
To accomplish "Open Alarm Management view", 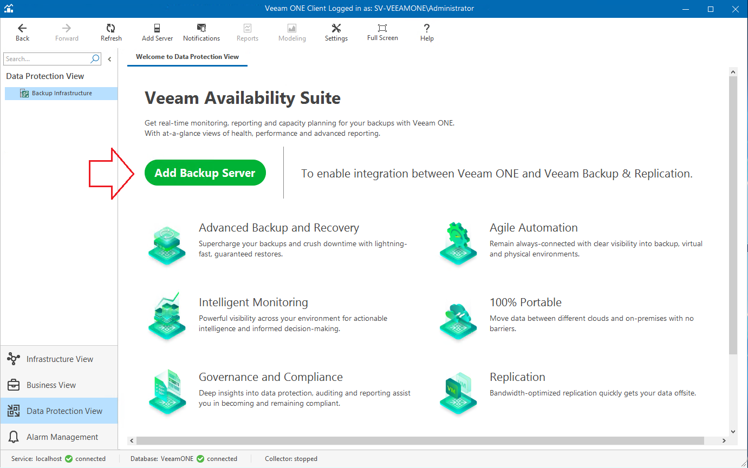I will 59,437.
